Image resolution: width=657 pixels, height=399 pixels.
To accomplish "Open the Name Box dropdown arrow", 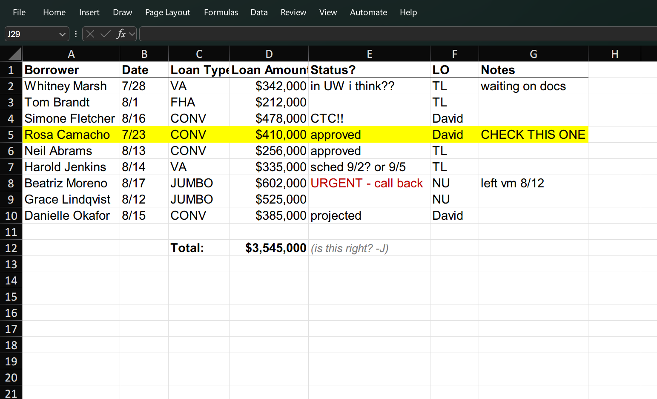I will point(63,34).
